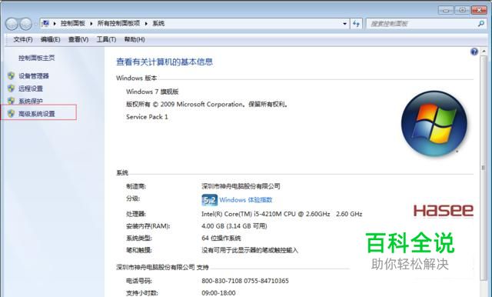Go to 控制面板主页
Viewport: 492px width, 297px height.
coord(36,58)
